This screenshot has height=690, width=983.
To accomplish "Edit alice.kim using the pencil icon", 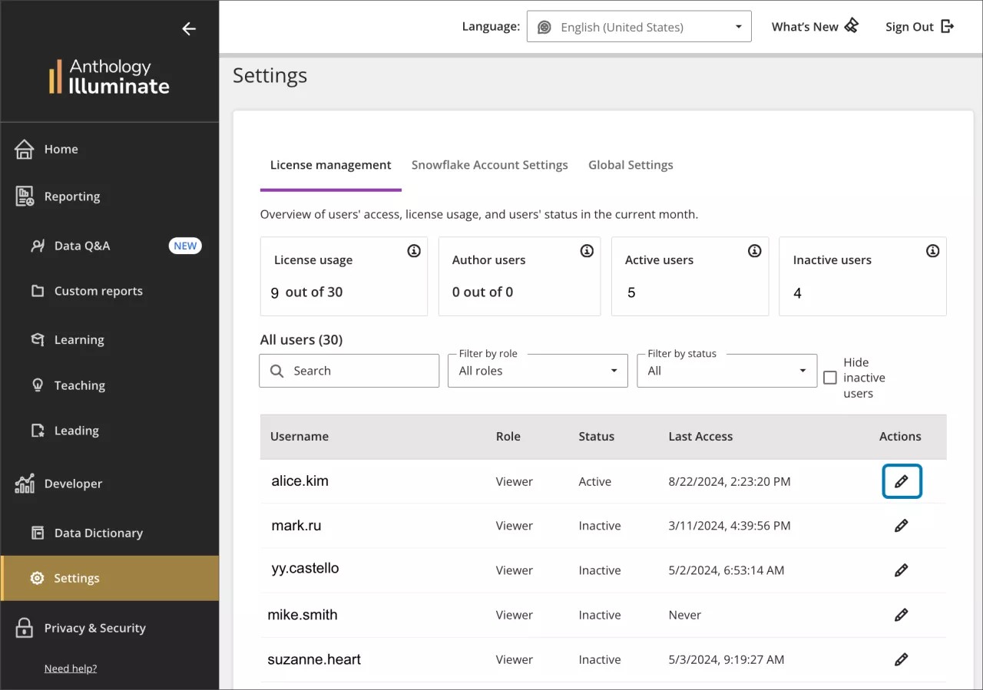I will point(902,481).
